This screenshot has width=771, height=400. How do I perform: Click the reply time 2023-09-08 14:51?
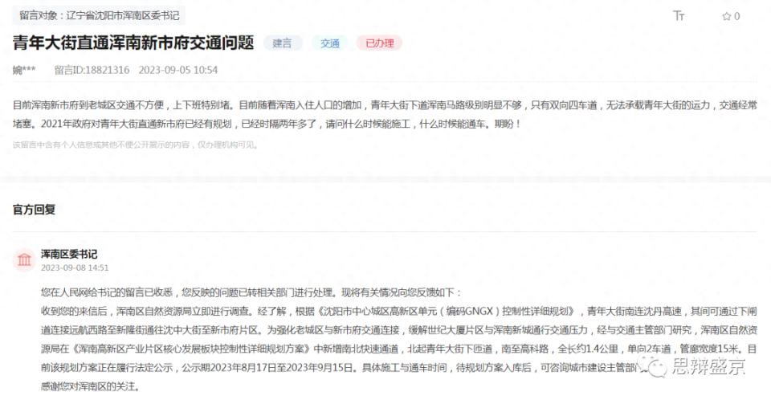[75, 267]
